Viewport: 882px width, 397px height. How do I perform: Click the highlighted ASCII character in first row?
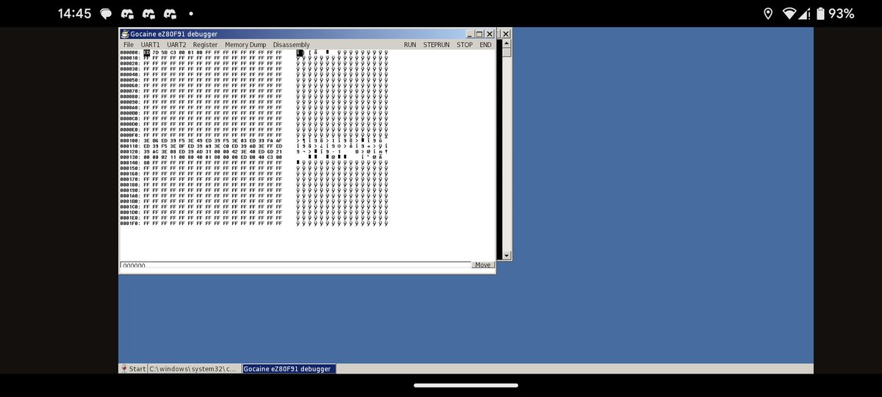pos(300,52)
